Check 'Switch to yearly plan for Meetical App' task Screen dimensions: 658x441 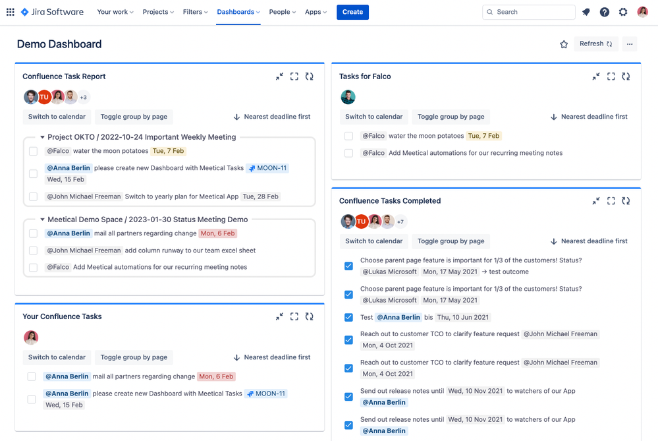pyautogui.click(x=33, y=196)
